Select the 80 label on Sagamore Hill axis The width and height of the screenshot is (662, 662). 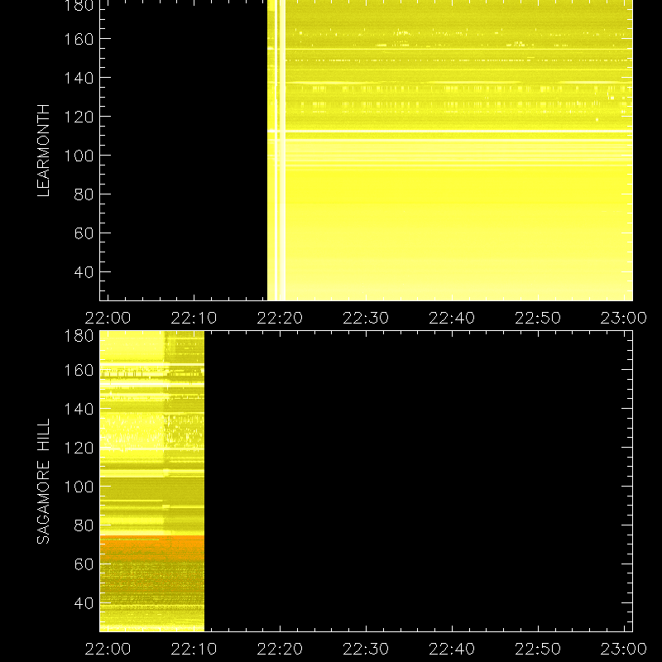click(84, 525)
